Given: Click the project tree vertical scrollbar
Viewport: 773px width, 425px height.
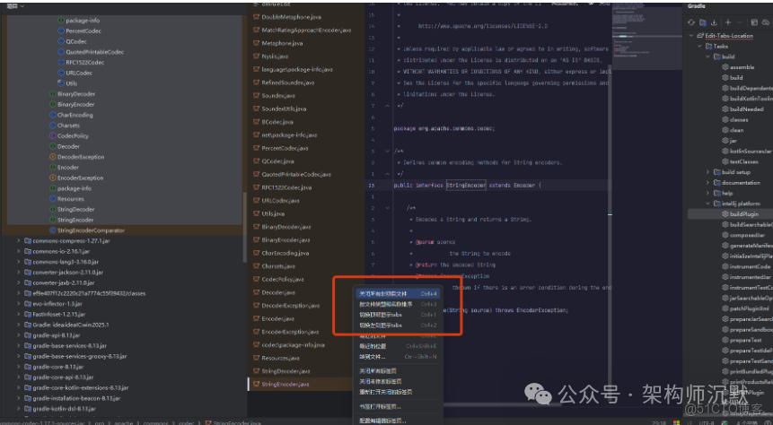Looking at the screenshot, I should 245,227.
